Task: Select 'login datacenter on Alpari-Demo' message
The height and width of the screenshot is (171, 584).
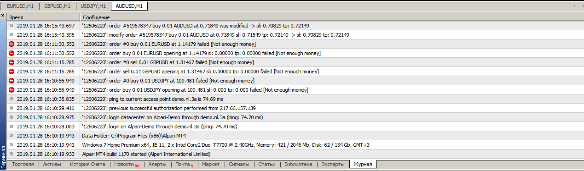Action: pos(172,117)
